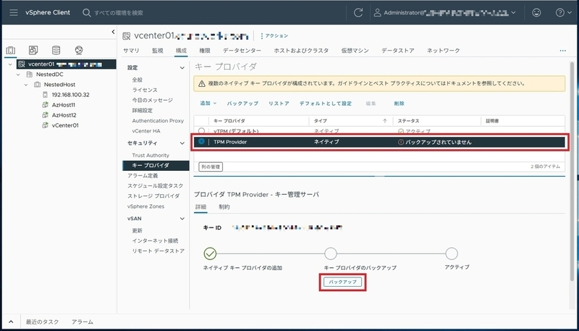Select host 192.168.100.32 in the tree

pyautogui.click(x=70, y=95)
